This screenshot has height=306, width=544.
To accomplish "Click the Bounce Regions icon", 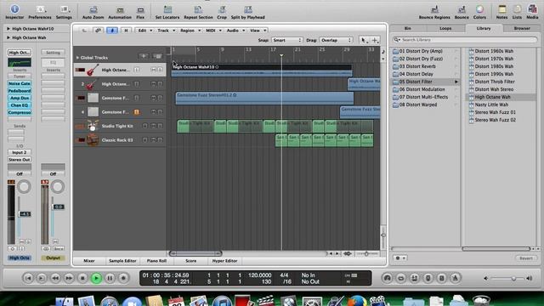I will (434, 9).
